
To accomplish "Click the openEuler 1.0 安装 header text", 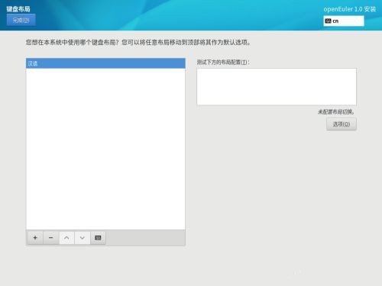I will coord(350,9).
